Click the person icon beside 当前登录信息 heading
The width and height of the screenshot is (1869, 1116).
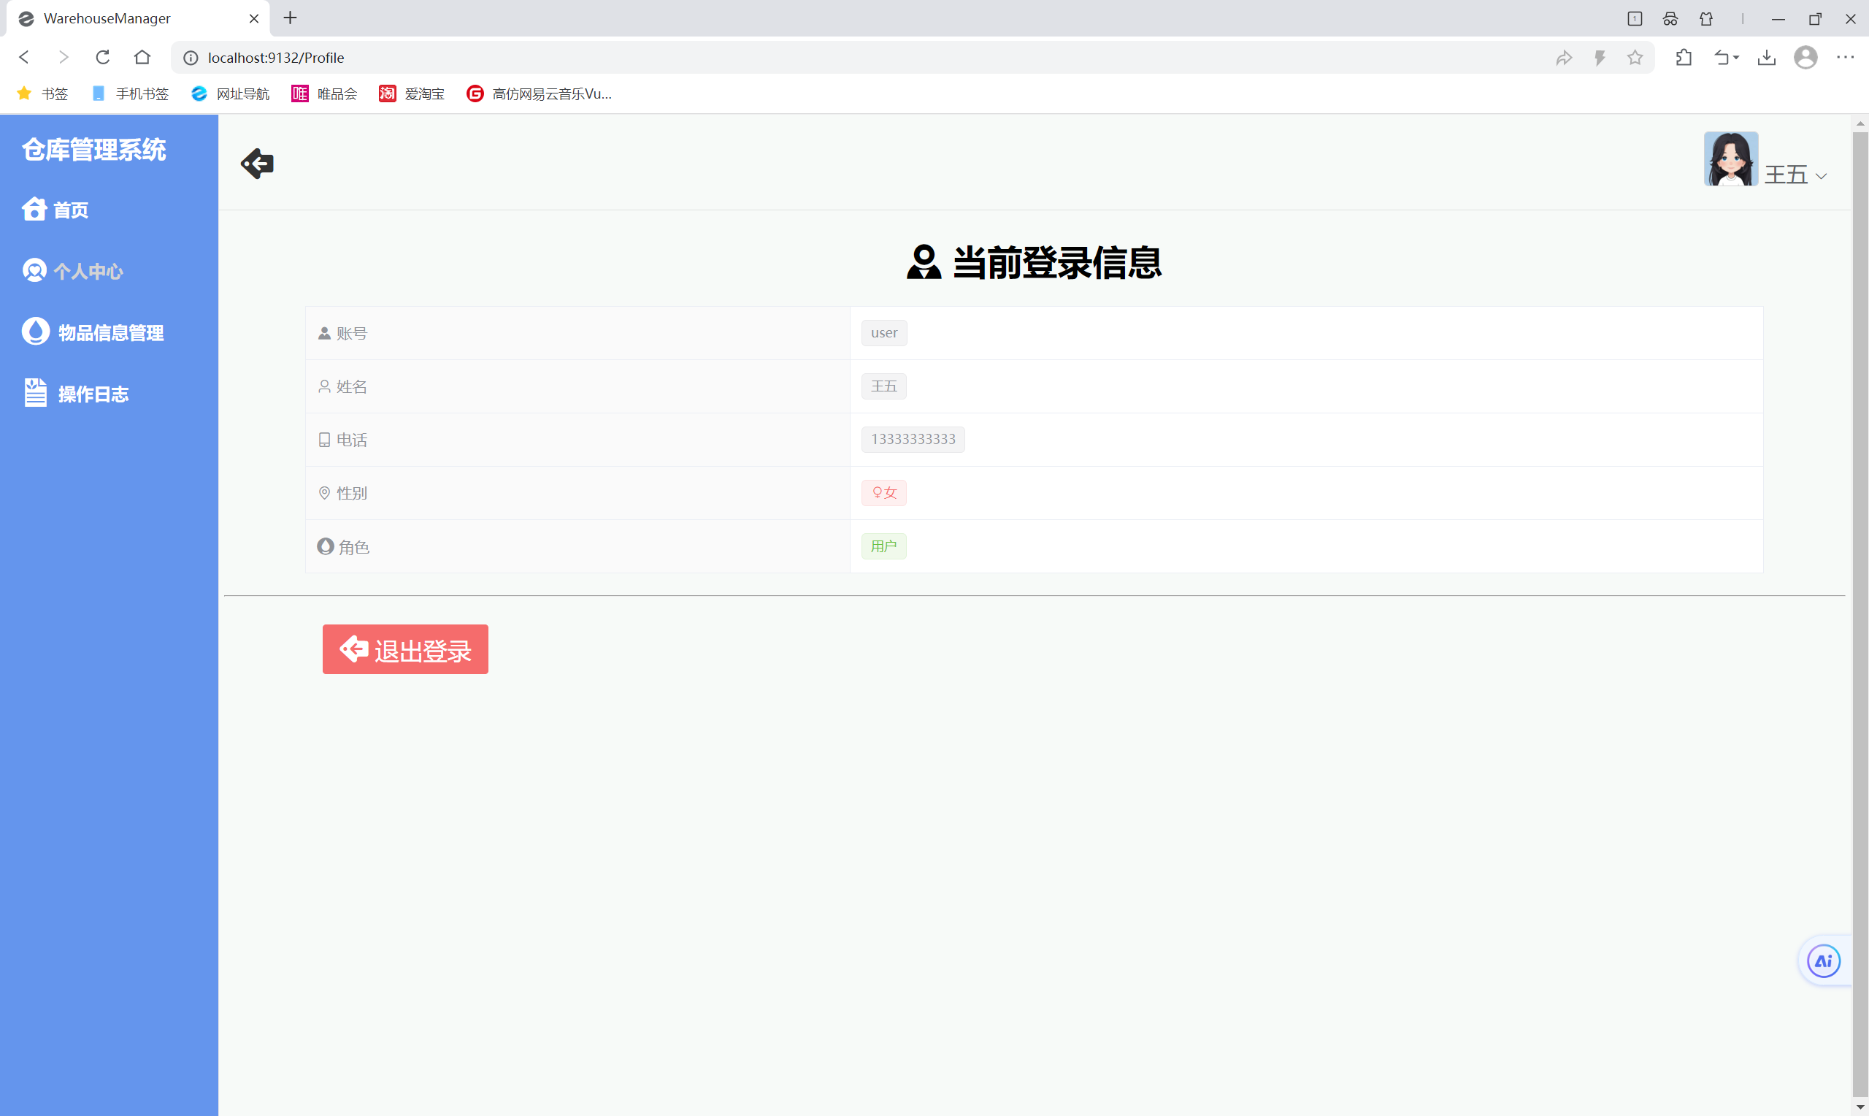point(922,262)
